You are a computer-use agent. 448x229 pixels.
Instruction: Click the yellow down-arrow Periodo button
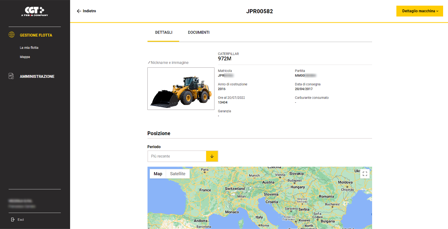click(x=212, y=156)
